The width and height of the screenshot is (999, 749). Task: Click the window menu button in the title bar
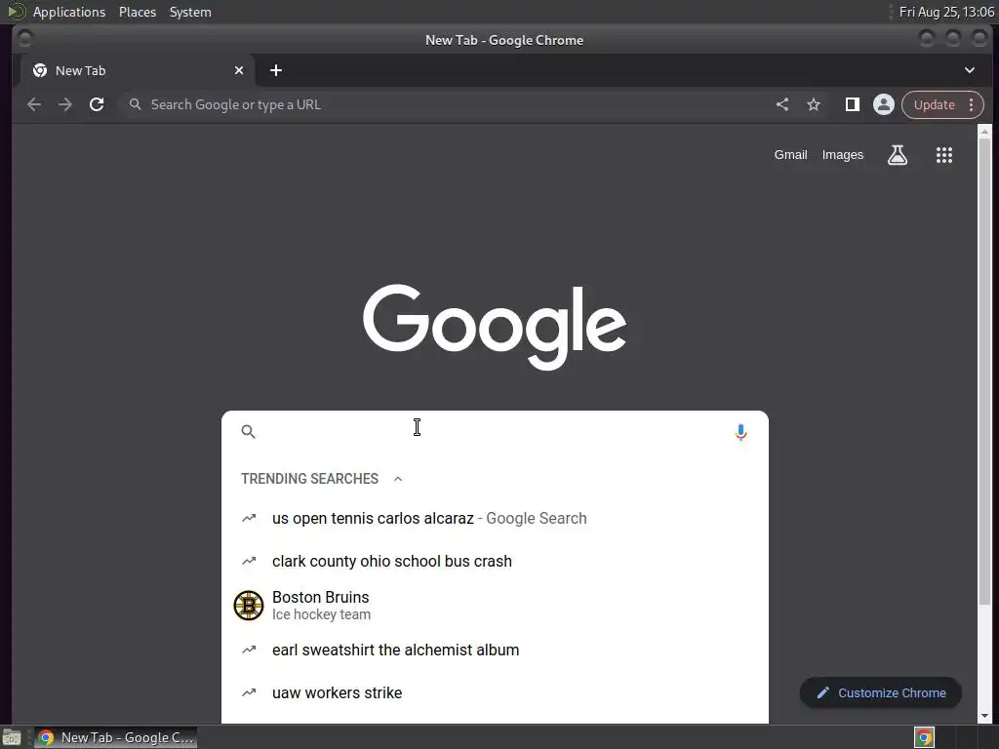tap(24, 39)
